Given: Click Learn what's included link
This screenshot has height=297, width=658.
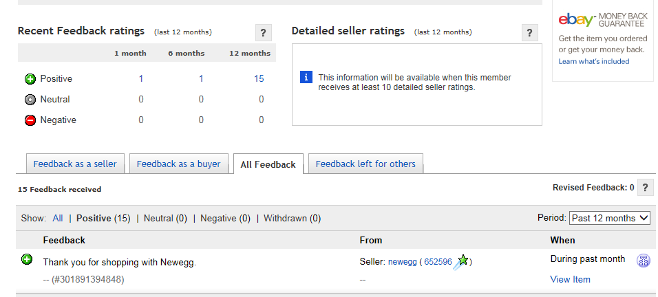Looking at the screenshot, I should pos(593,61).
